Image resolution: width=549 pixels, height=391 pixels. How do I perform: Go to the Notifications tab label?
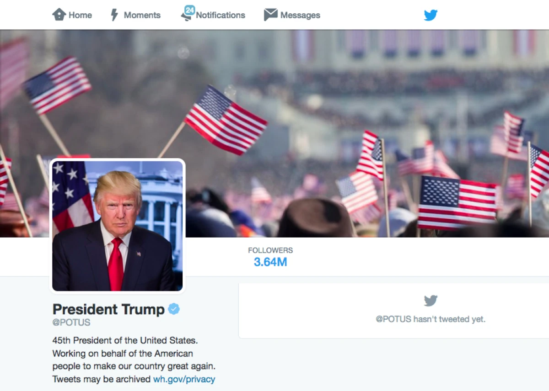click(221, 15)
